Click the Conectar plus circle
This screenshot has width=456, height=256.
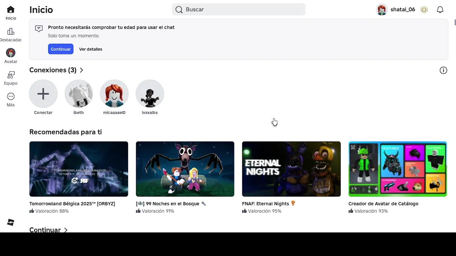[x=43, y=94]
